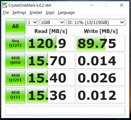Click the empty comment field at bottom
The height and width of the screenshot is (120, 131).
tap(65, 110)
